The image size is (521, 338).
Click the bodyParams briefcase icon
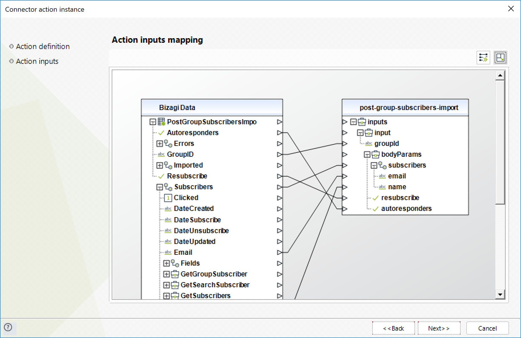[376, 154]
